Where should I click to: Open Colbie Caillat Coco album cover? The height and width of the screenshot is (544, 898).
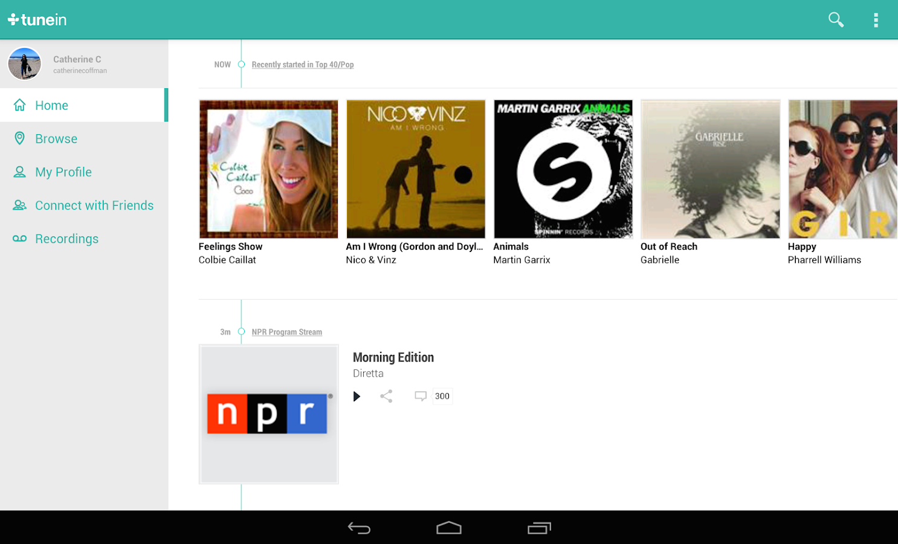pyautogui.click(x=269, y=169)
